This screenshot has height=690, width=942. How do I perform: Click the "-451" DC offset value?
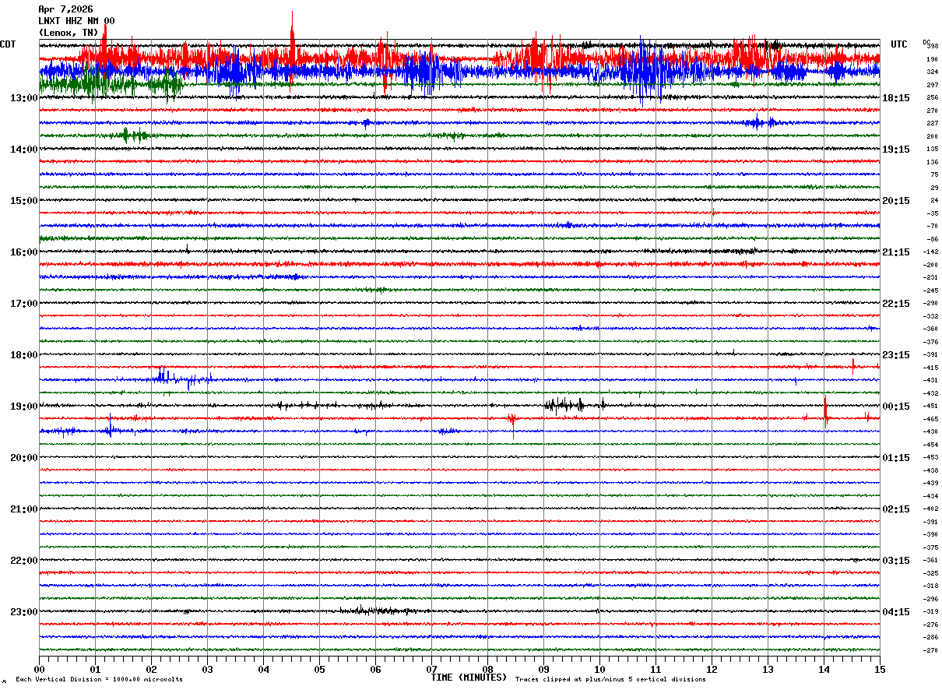click(930, 406)
